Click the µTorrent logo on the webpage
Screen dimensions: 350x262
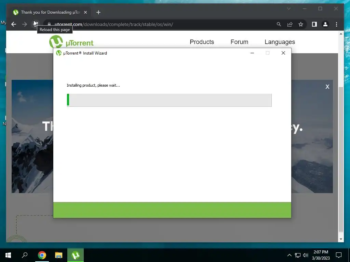[x=71, y=42]
